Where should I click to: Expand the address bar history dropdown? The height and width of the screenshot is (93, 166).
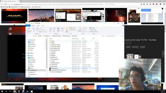click(x=102, y=36)
